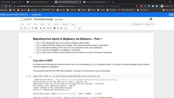This screenshot has height=98, width=174.
Task: Open the Cablevision bookmarks folder
Action: click(112, 10)
